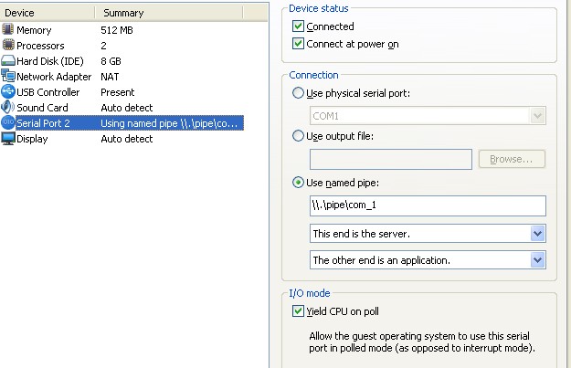Click the named pipe path text field
Image resolution: width=571 pixels, height=368 pixels.
tap(428, 205)
